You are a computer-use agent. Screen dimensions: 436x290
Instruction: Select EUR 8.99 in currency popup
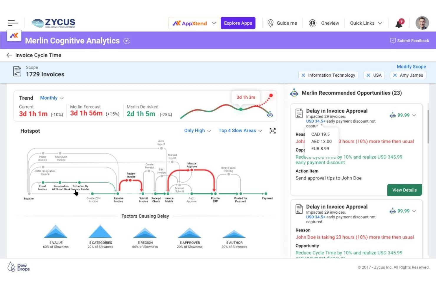320,149
